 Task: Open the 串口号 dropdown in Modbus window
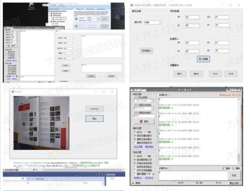(153, 23)
